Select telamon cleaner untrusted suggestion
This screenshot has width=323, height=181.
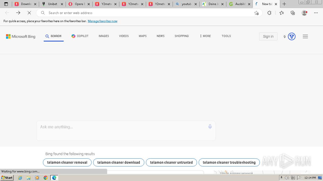[171, 162]
